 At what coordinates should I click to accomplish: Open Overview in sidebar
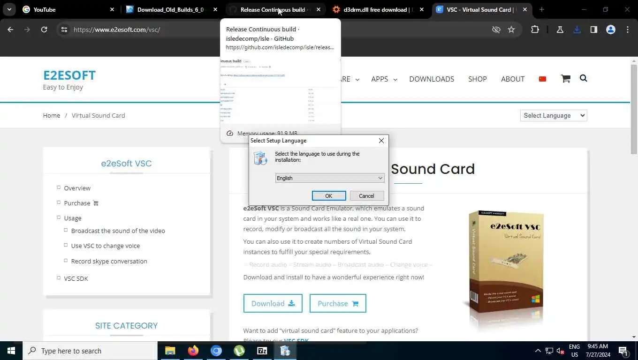pos(77,188)
